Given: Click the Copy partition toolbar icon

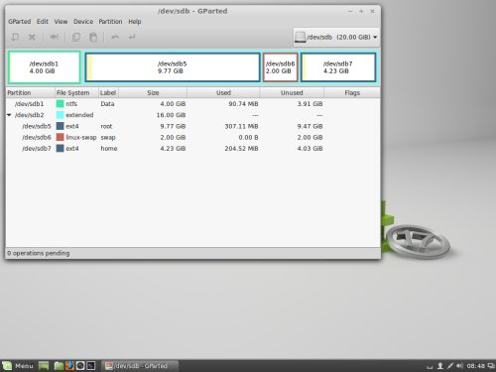Looking at the screenshot, I should (76, 37).
